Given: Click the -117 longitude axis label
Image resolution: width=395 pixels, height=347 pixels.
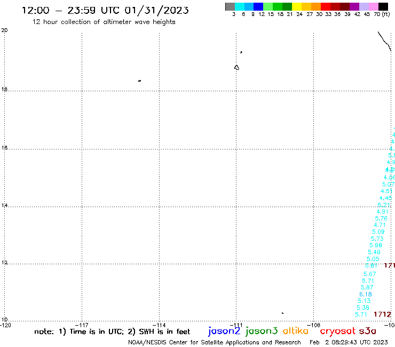Looking at the screenshot, I should 82,325.
